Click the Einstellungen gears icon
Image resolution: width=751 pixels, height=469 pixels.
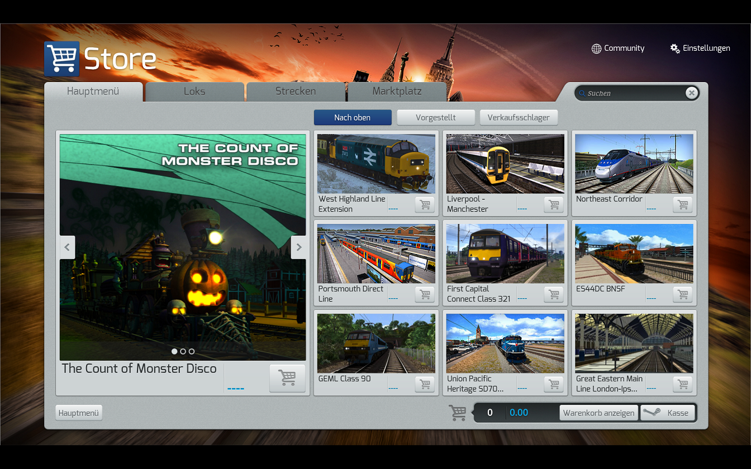point(675,49)
